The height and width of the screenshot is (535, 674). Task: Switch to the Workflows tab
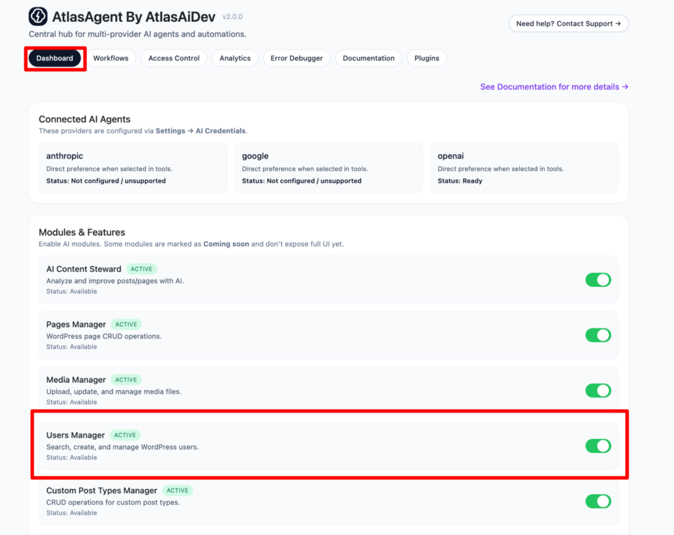[111, 58]
